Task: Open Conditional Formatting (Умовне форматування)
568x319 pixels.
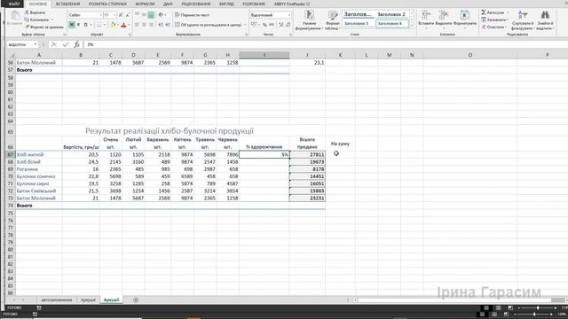Action: pyautogui.click(x=309, y=19)
